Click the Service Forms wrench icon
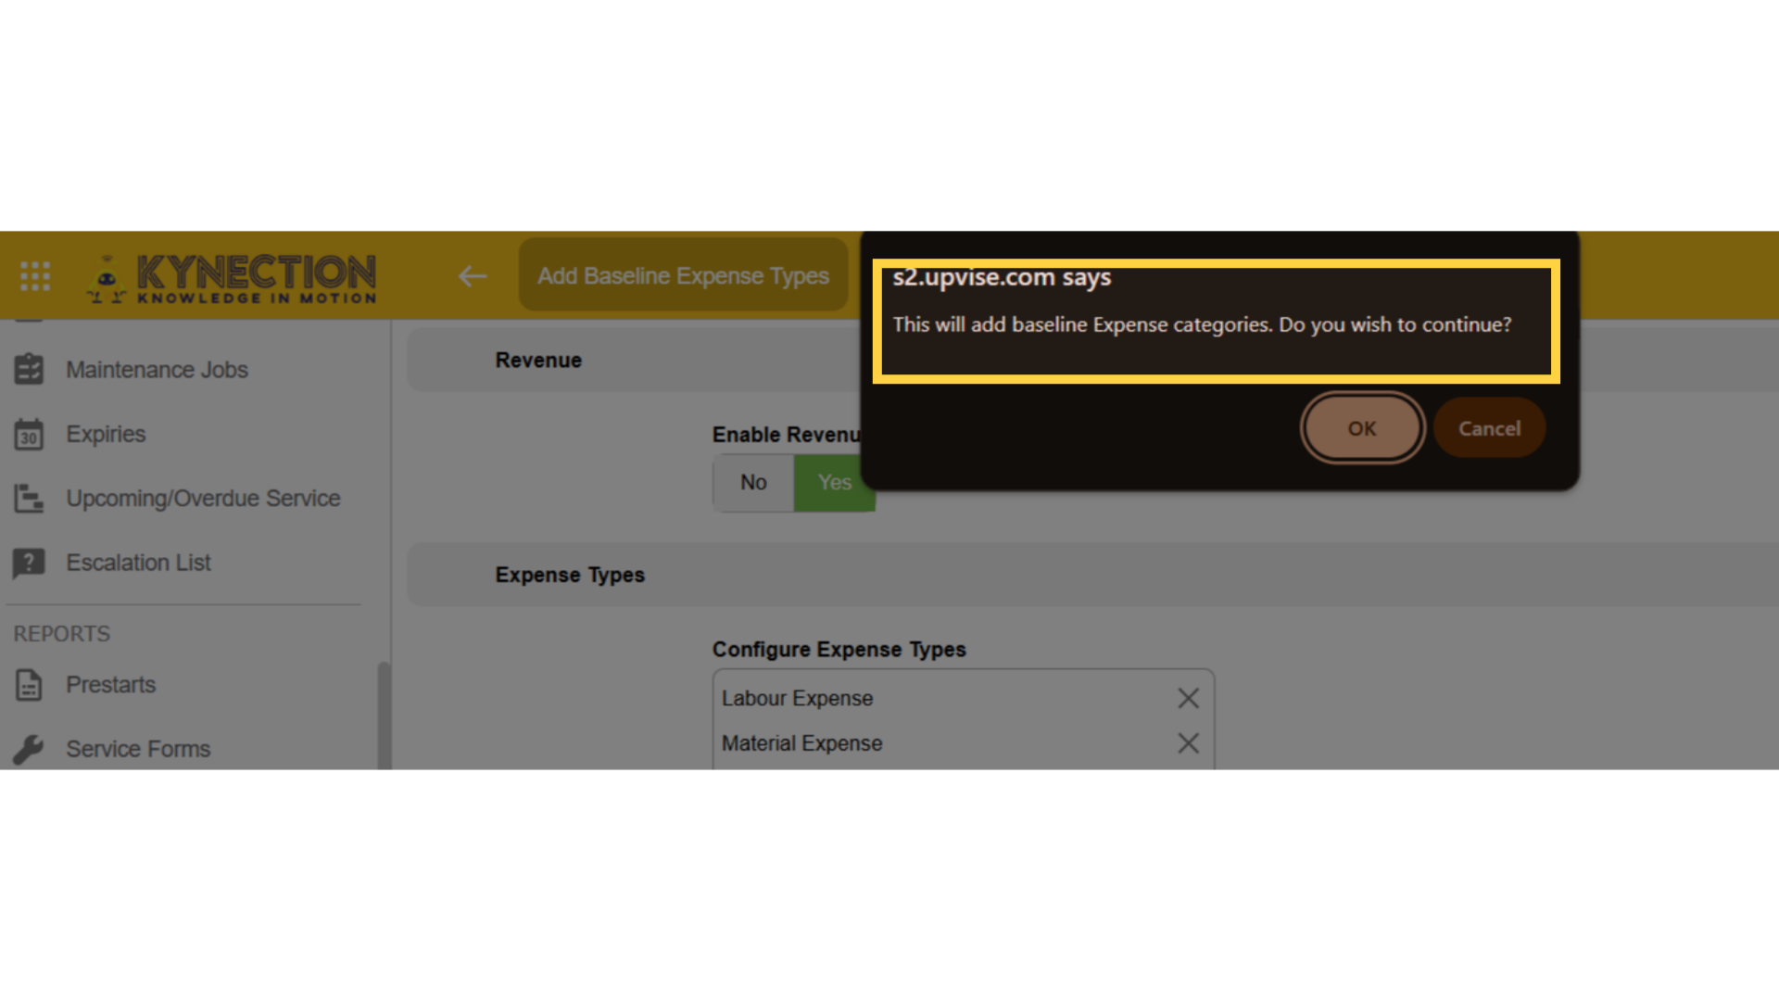The height and width of the screenshot is (1001, 1779). tap(29, 749)
